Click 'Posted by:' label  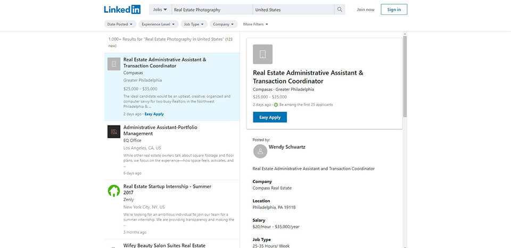261,140
